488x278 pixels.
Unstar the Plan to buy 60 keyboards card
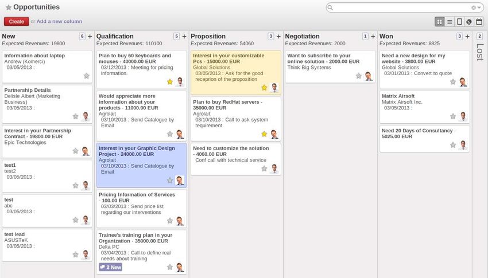point(169,82)
